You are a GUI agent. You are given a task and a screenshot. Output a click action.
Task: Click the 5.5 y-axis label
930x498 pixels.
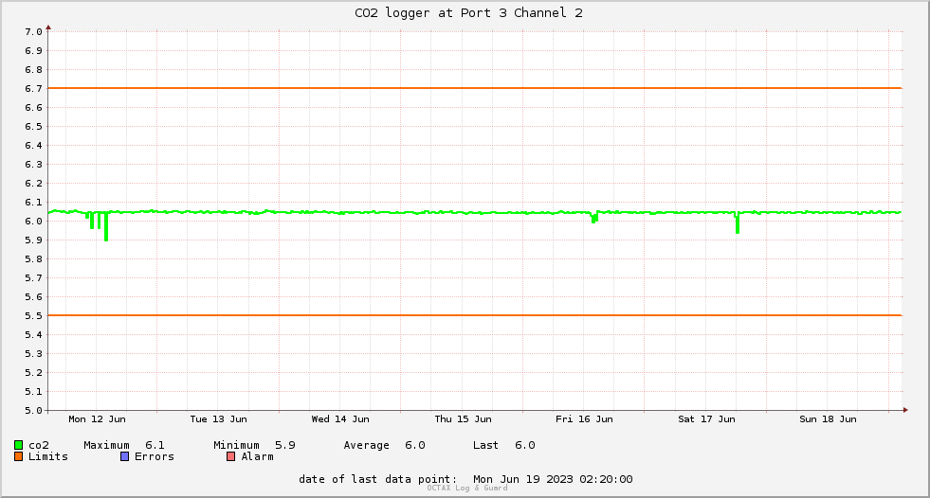click(34, 316)
